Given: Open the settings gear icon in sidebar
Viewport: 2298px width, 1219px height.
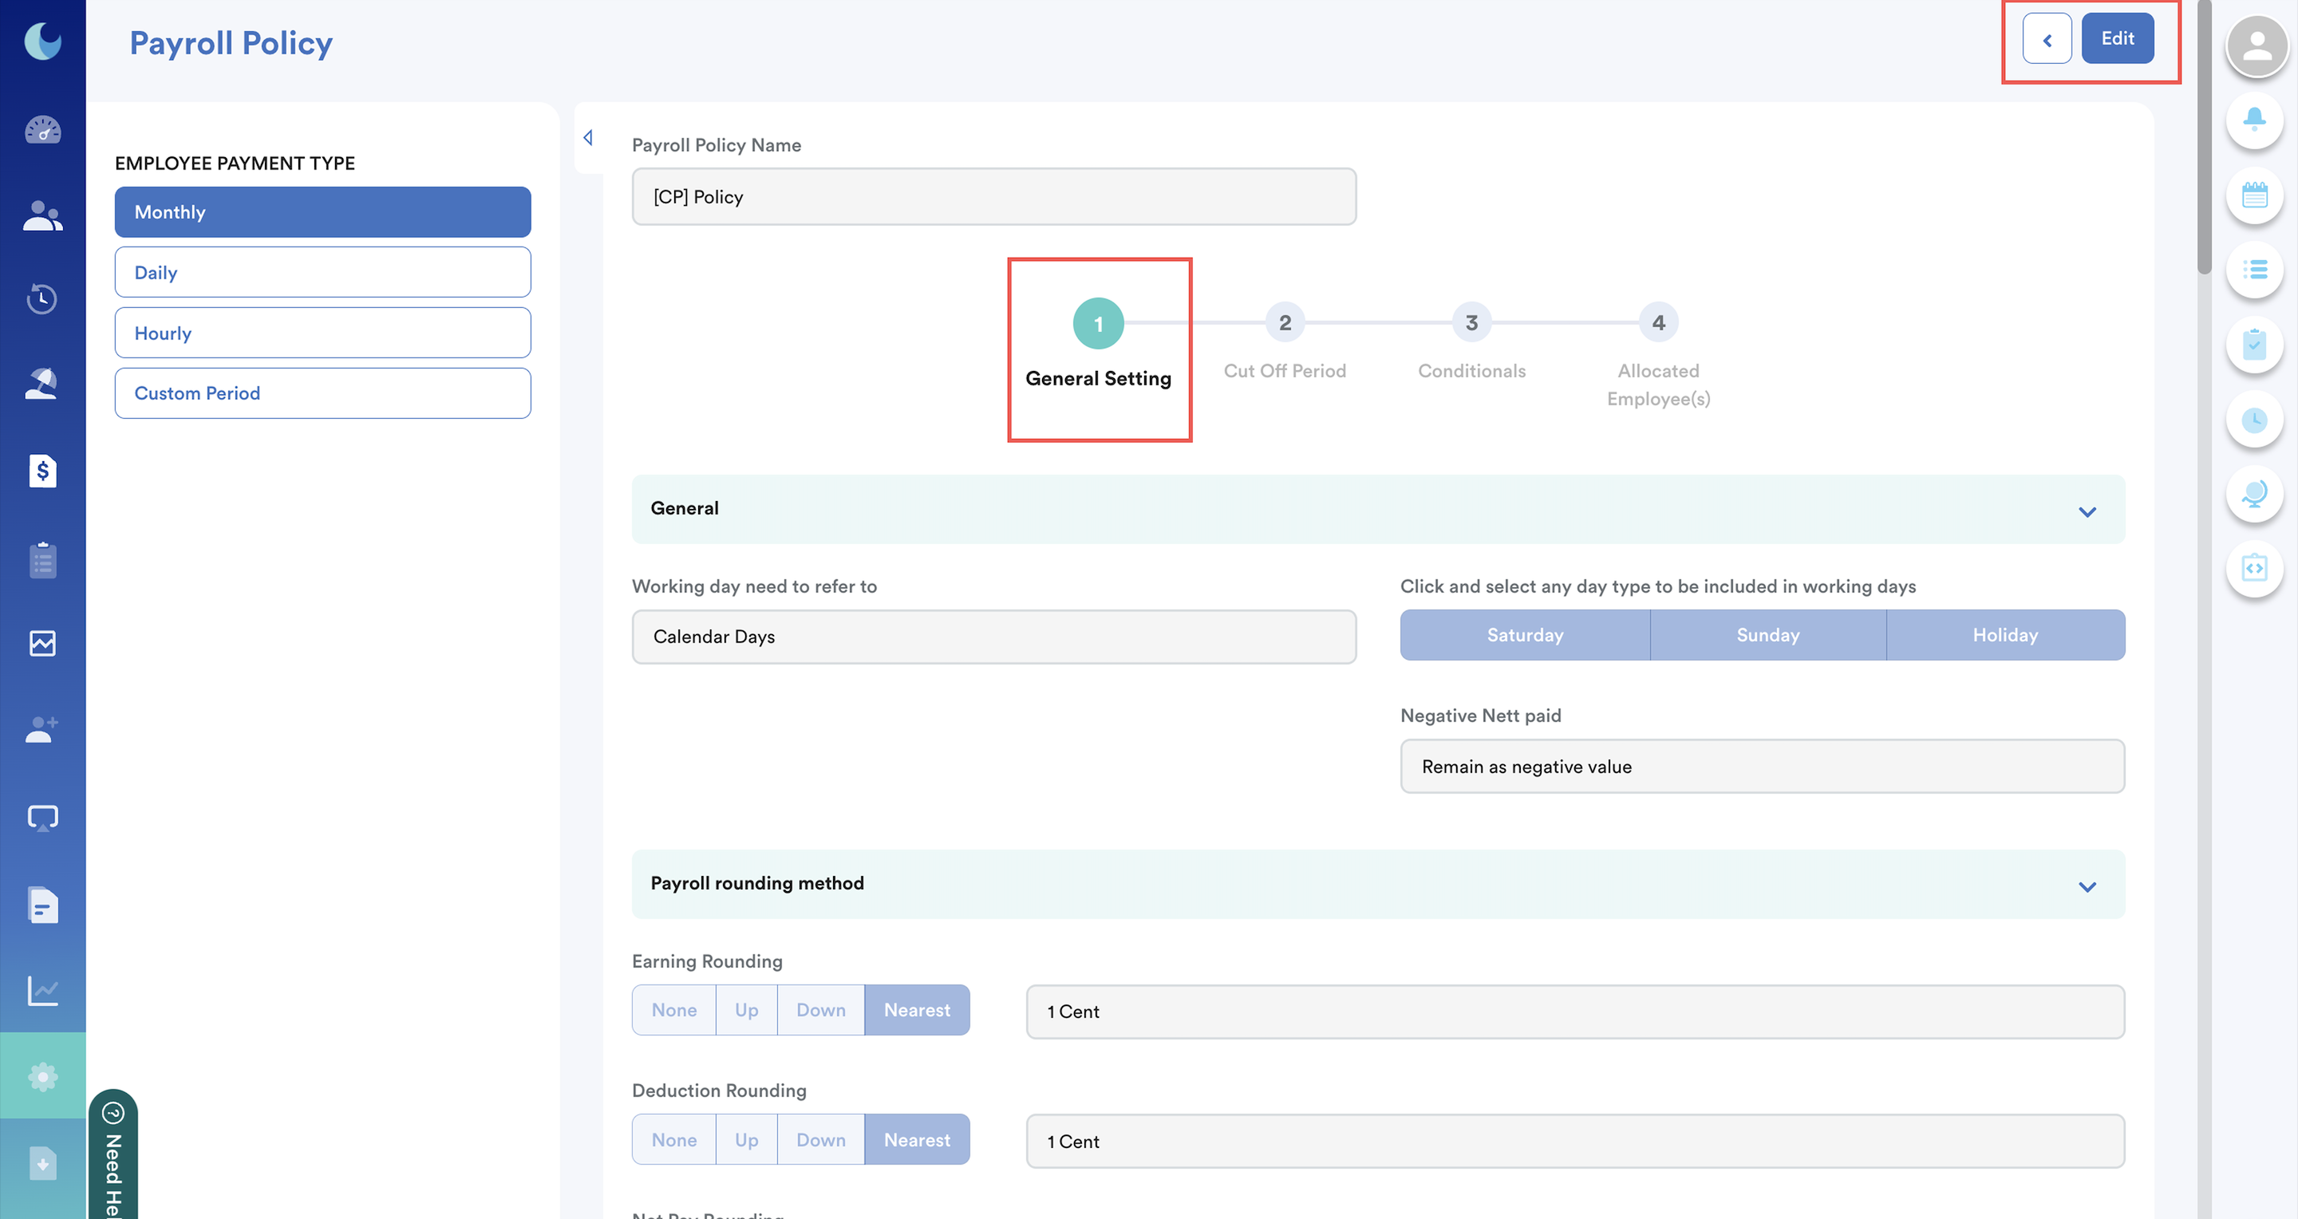Looking at the screenshot, I should pyautogui.click(x=42, y=1075).
